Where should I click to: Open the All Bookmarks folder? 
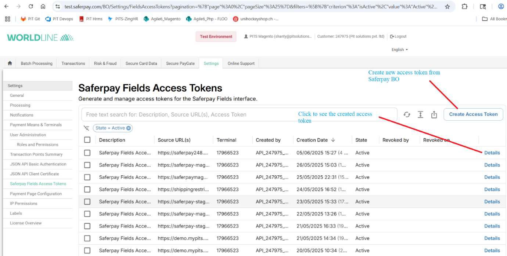click(x=495, y=19)
